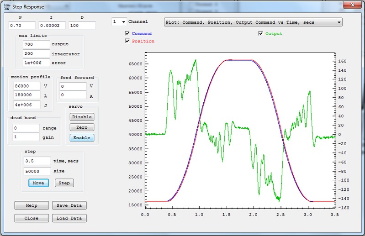Viewport: 365px width, 236px height.
Task: Focus the step time secs field
Action: (x=37, y=161)
